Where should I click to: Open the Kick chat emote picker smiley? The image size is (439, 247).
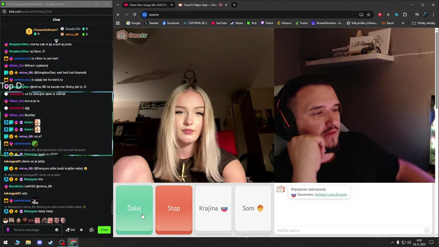click(x=57, y=230)
